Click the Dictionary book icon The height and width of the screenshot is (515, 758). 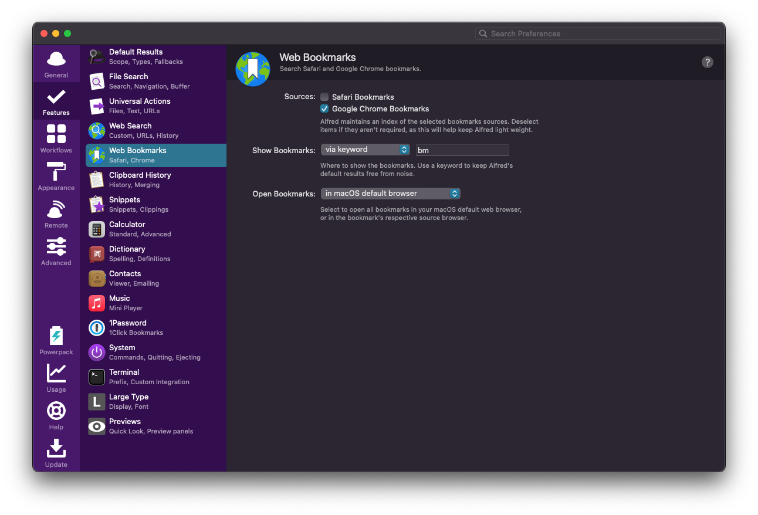(97, 254)
